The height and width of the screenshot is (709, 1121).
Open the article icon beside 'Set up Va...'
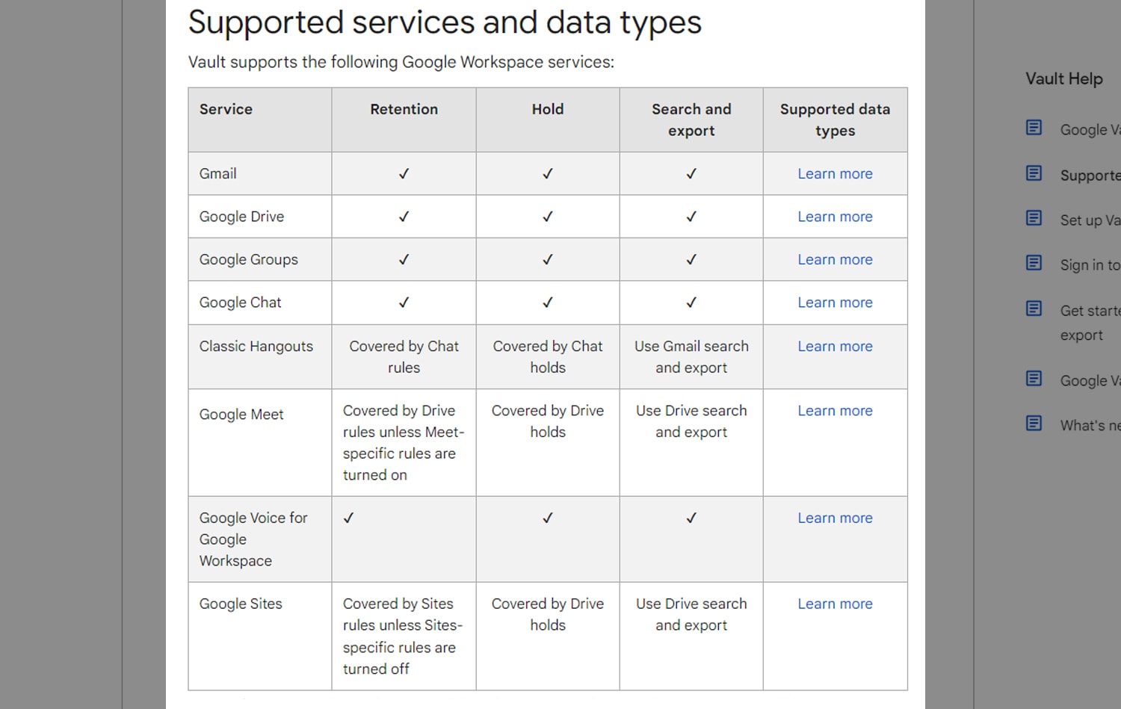pyautogui.click(x=1034, y=218)
